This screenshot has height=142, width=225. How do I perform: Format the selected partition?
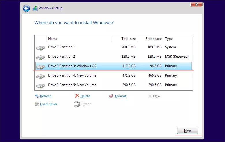click(x=121, y=96)
